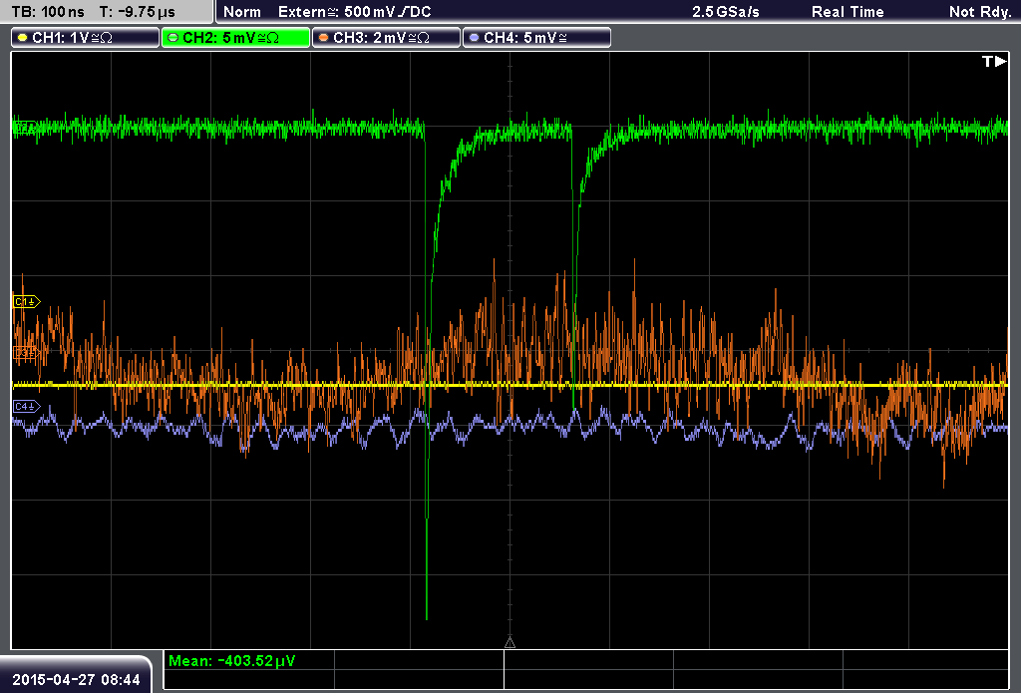Click the 2.5 GSa/s sample rate readout
Image resolution: width=1021 pixels, height=693 pixels.
[x=726, y=12]
